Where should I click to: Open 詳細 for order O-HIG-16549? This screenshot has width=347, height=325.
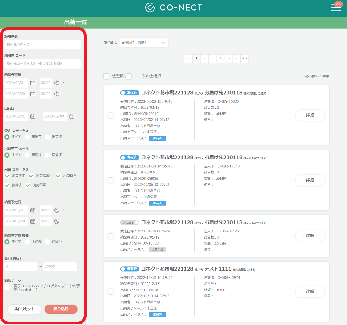pyautogui.click(x=310, y=236)
